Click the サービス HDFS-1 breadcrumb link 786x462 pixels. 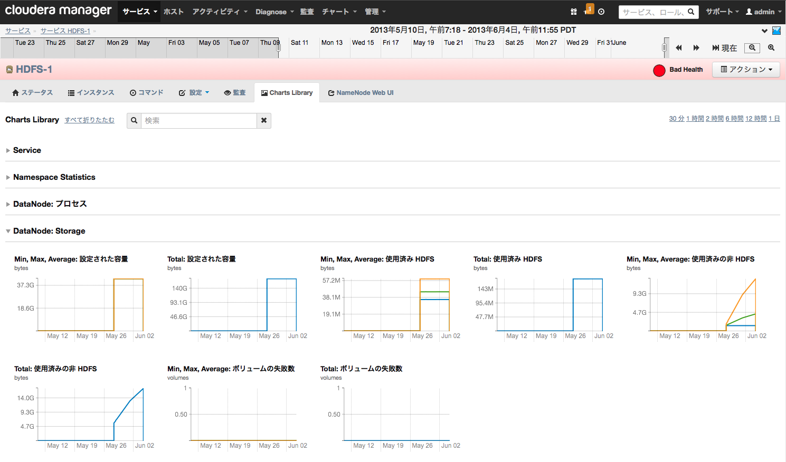click(65, 31)
